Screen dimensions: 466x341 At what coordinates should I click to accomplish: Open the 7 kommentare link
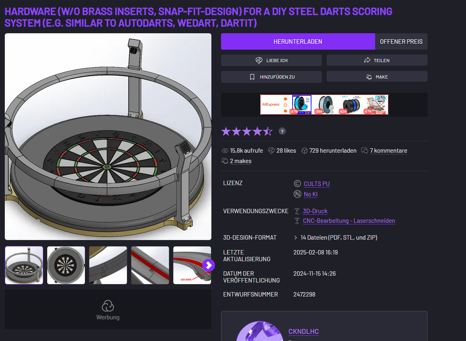(x=388, y=151)
